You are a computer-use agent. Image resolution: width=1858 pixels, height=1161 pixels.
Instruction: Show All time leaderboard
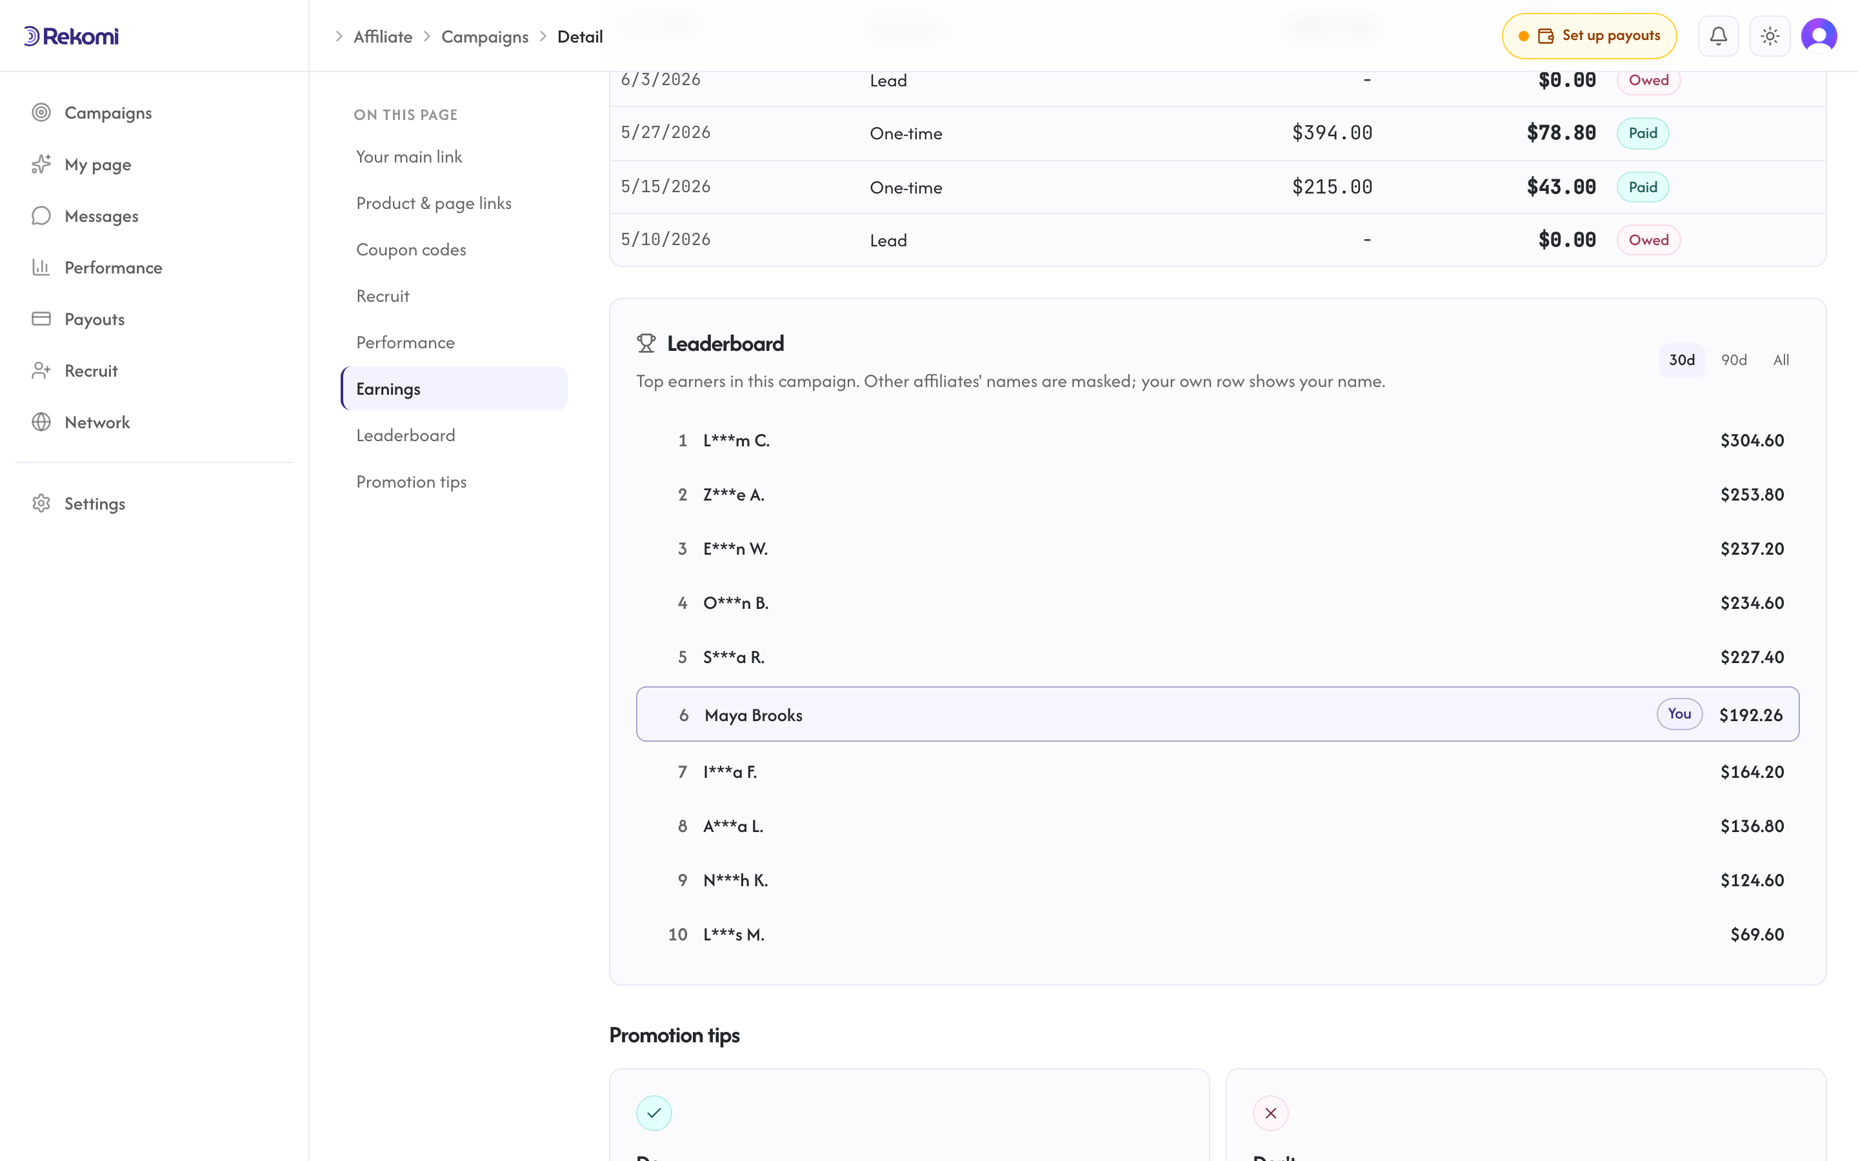pyautogui.click(x=1781, y=360)
